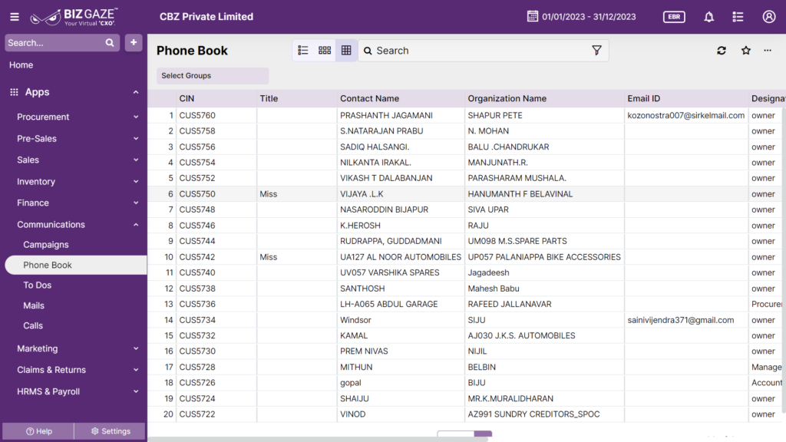Open the hamburger menu
786x442 pixels.
point(15,17)
